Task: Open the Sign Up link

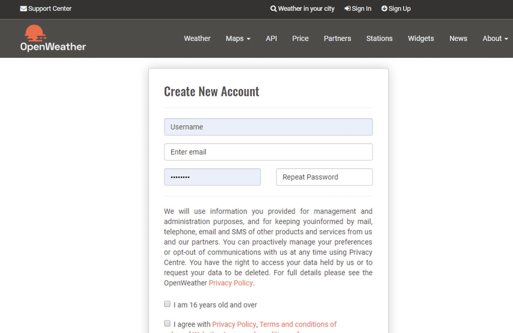Action: tap(396, 9)
